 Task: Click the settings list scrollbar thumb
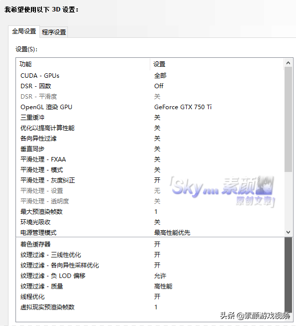pos(289,119)
